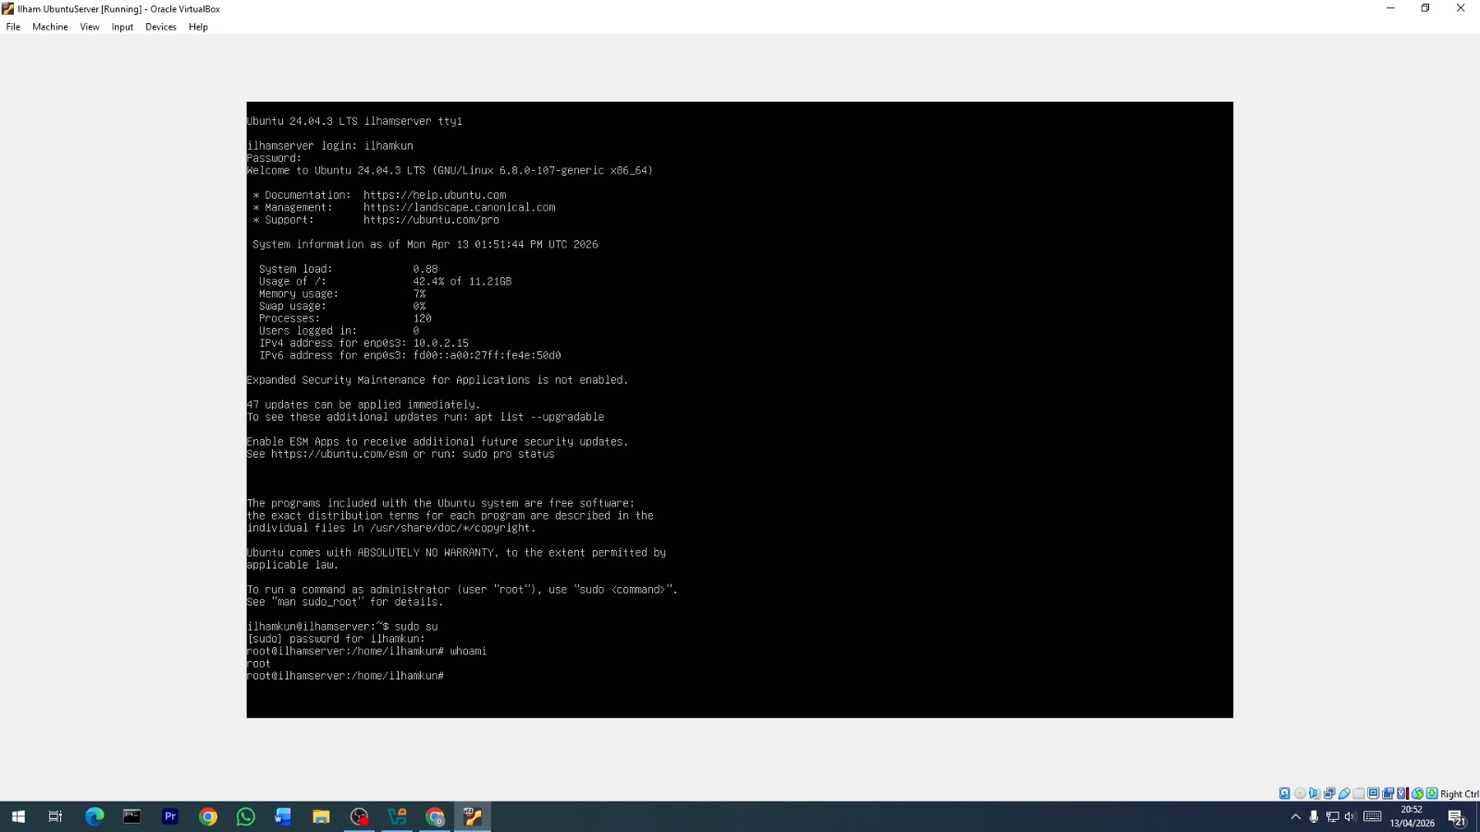This screenshot has width=1480, height=832.
Task: Click the shared folders status icon
Action: tap(1359, 793)
